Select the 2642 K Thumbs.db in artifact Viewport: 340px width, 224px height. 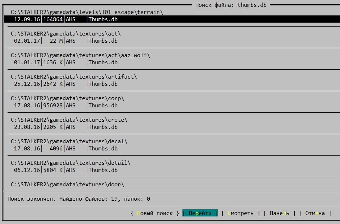point(103,84)
